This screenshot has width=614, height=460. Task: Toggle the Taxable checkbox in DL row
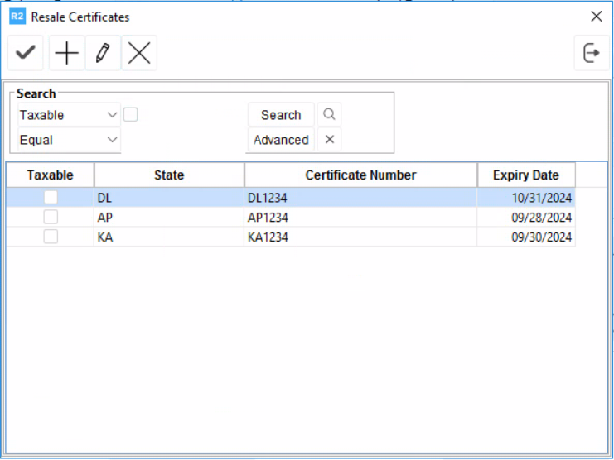click(x=51, y=198)
